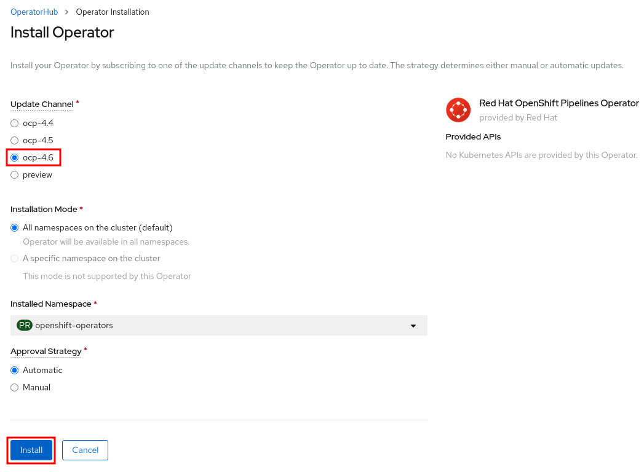Click the PR project badge icon
The image size is (644, 472).
[x=24, y=325]
